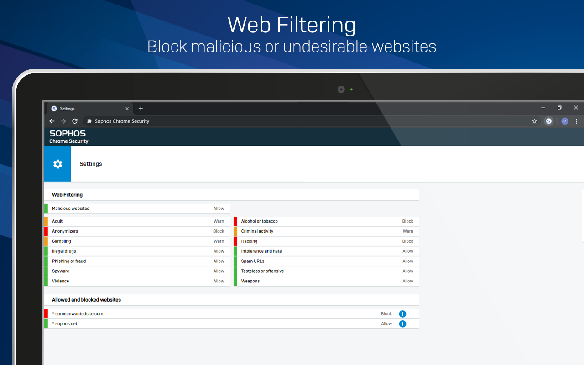Bookmark this page with the star icon

[x=534, y=121]
